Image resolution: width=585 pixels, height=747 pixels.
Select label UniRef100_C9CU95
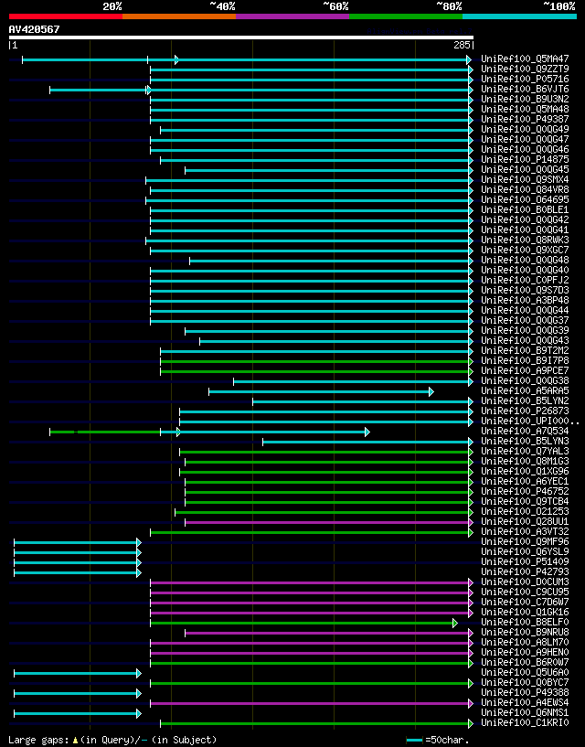pos(525,592)
